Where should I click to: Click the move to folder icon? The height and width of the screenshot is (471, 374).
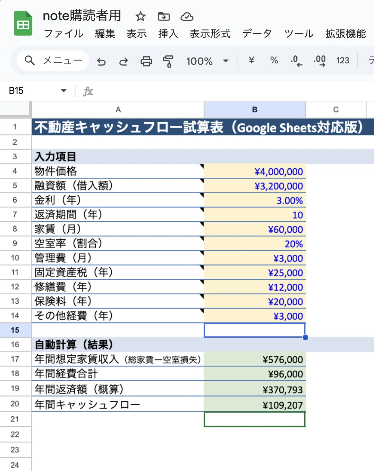(164, 16)
